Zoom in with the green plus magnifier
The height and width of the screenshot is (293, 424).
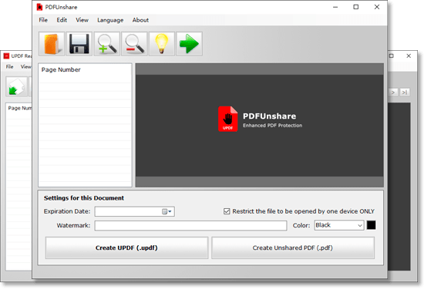(107, 44)
